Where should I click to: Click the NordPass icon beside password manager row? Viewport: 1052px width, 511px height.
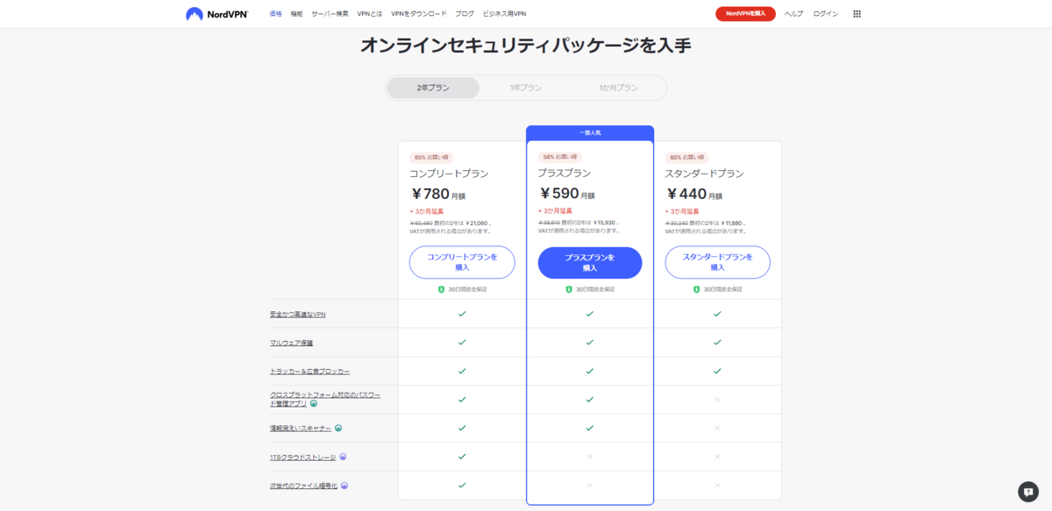(x=314, y=403)
